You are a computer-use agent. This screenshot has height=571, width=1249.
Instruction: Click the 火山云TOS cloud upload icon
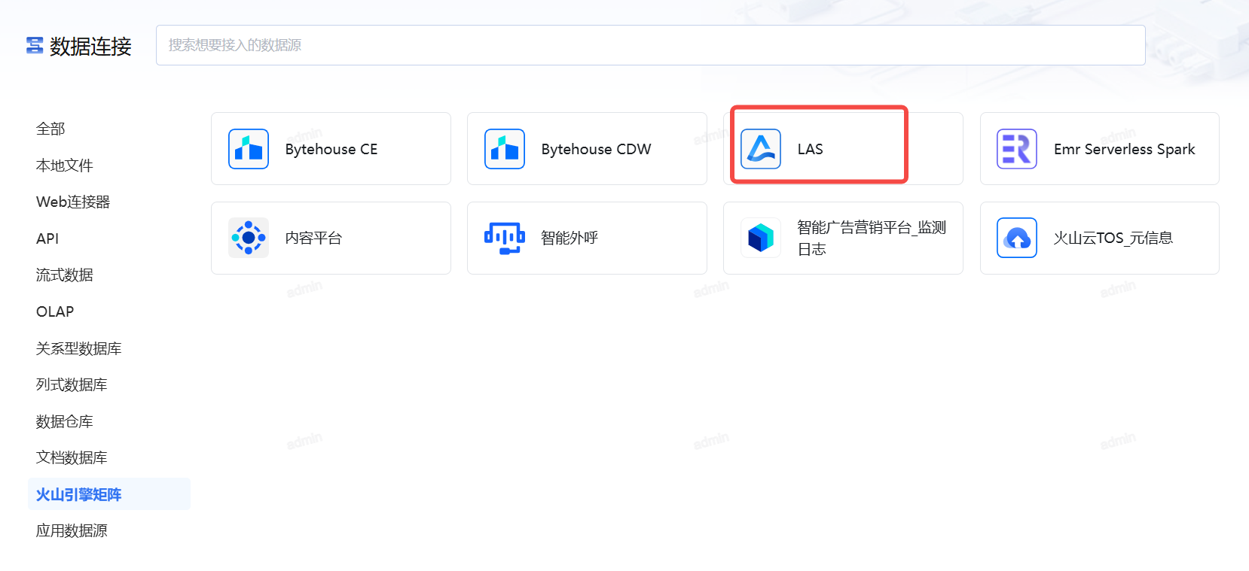1017,238
